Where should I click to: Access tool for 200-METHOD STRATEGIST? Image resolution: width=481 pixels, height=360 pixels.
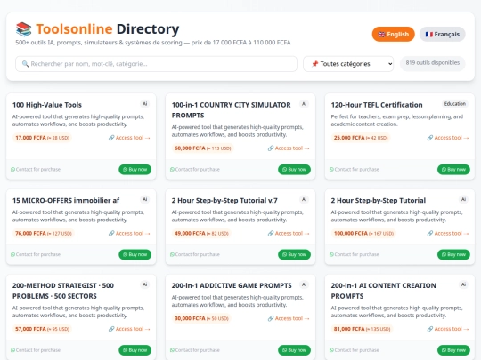(129, 329)
